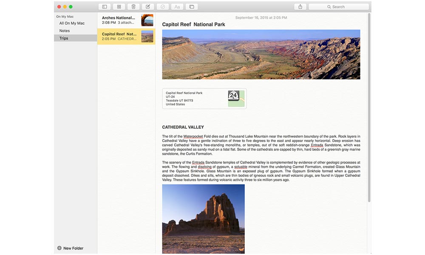Open the Share button menu
The image size is (425, 255).
[300, 7]
